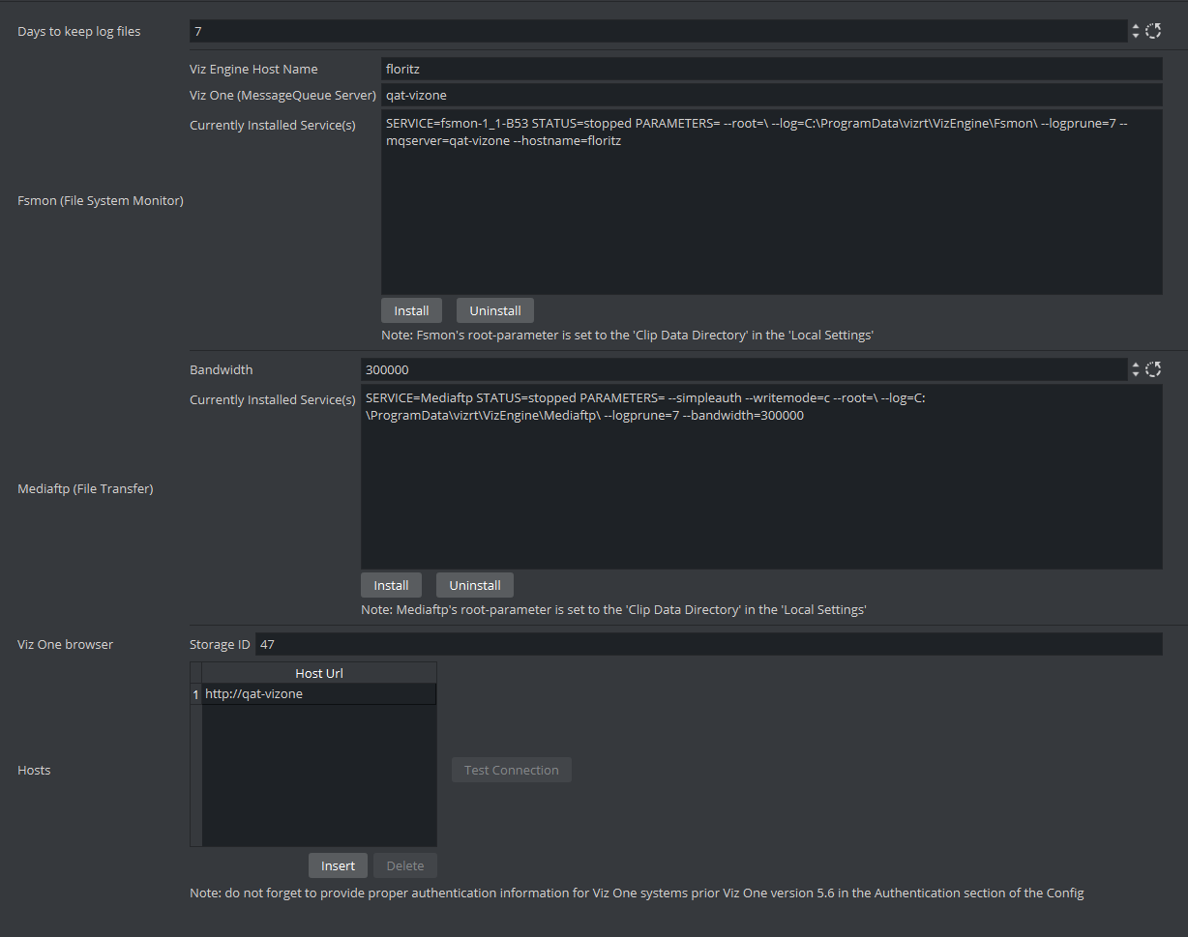This screenshot has height=937, width=1188.
Task: Uninstall the Mediaftp file transfer service
Action: [x=475, y=585]
